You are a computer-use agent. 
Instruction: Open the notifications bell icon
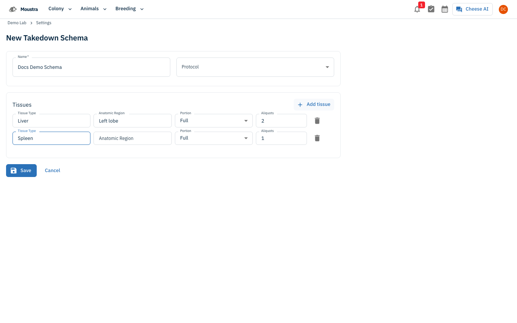tap(417, 9)
